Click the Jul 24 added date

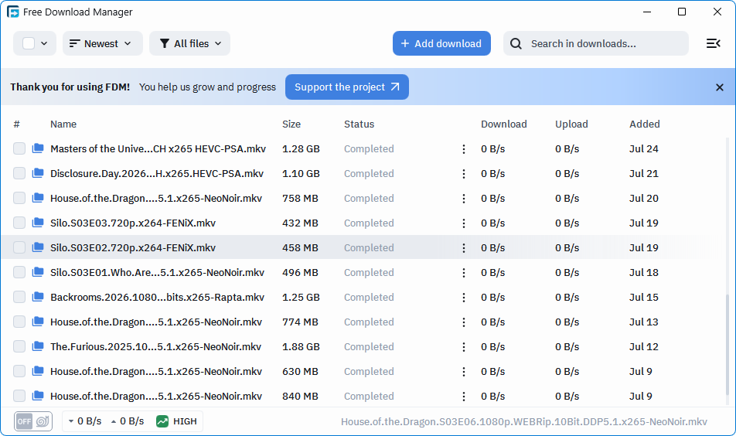(x=643, y=148)
